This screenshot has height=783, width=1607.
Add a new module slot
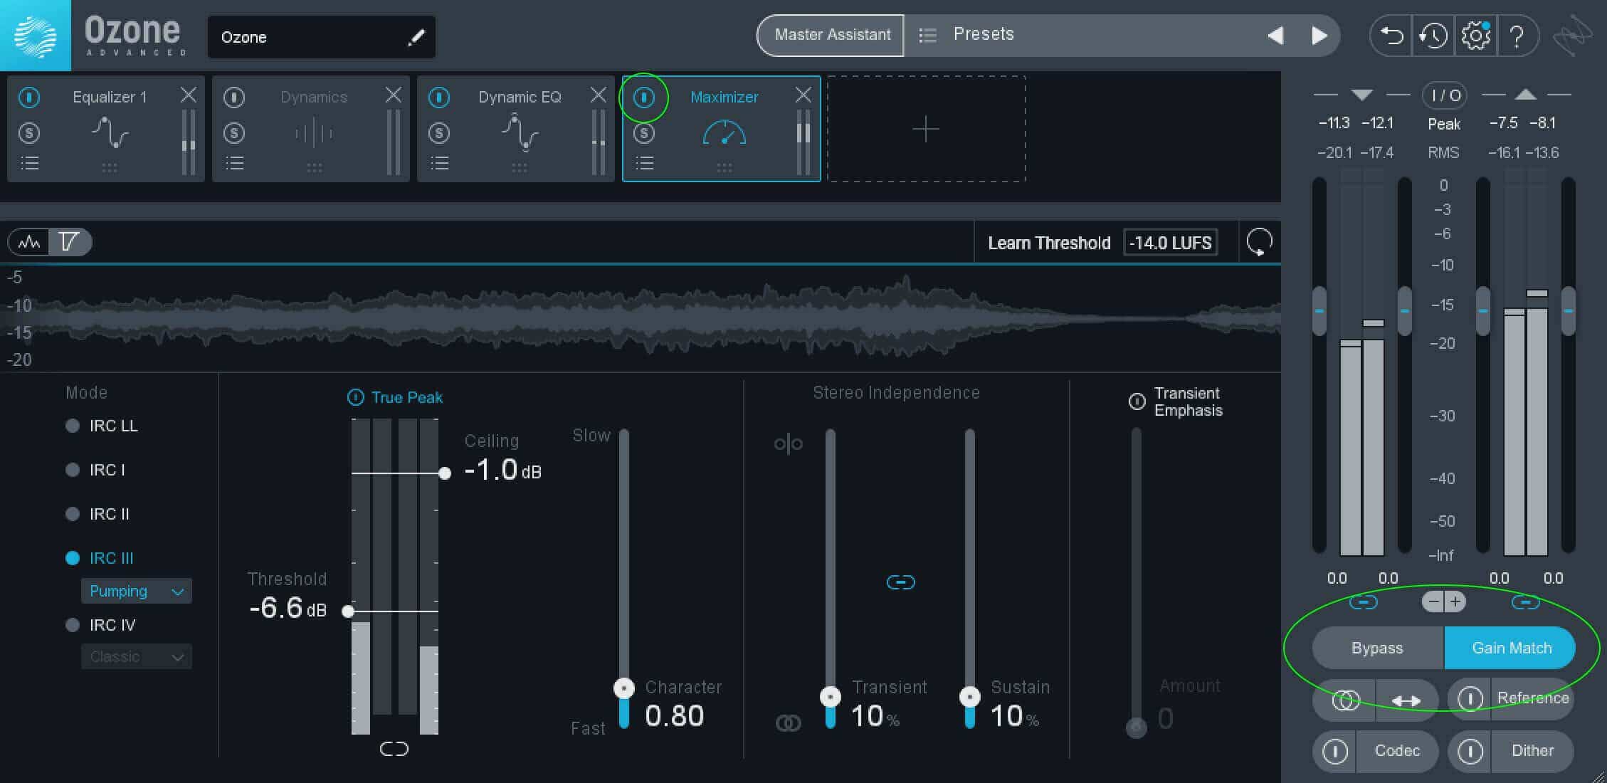click(x=926, y=129)
